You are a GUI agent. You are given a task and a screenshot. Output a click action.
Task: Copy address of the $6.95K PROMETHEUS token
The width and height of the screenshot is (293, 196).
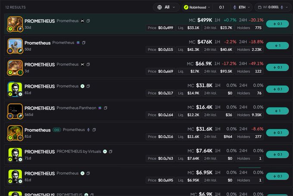pos(88,173)
